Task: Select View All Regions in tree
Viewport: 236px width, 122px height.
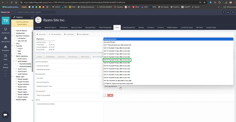Action: click(x=21, y=31)
